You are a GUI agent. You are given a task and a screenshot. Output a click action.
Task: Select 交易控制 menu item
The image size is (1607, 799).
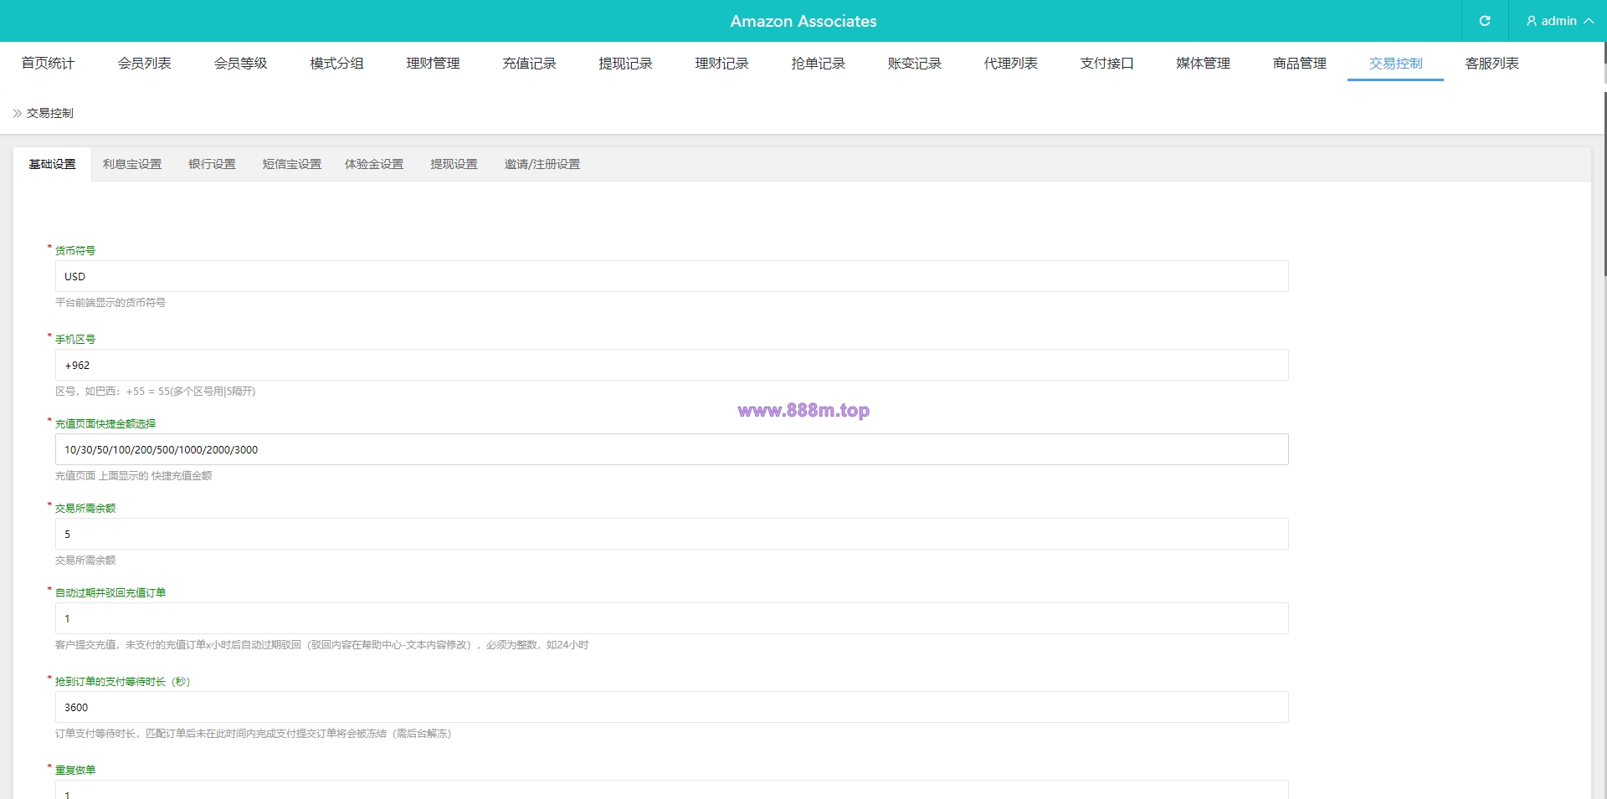[x=1395, y=64]
